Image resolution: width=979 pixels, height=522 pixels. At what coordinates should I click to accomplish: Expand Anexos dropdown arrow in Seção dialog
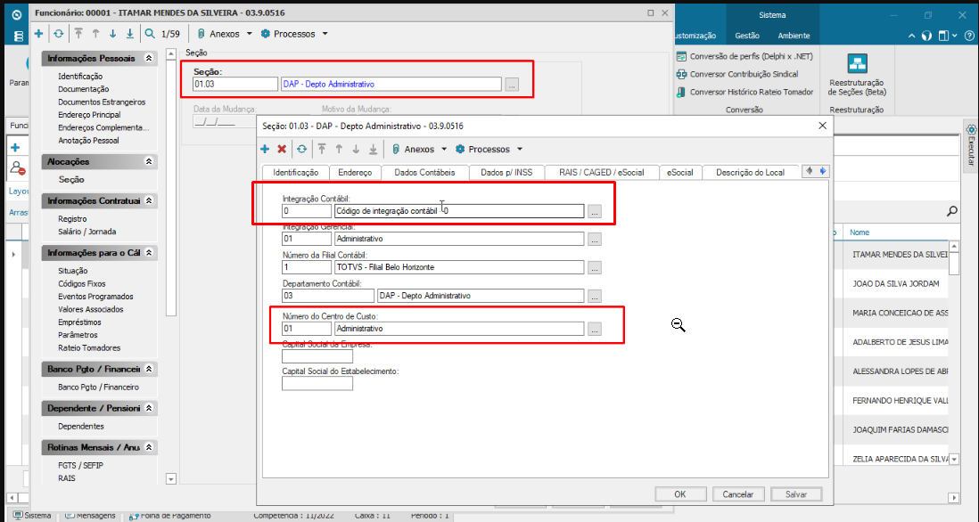444,149
